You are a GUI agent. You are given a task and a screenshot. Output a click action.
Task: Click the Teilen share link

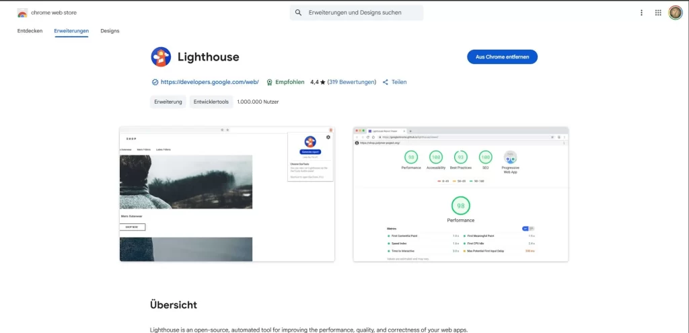pyautogui.click(x=399, y=82)
